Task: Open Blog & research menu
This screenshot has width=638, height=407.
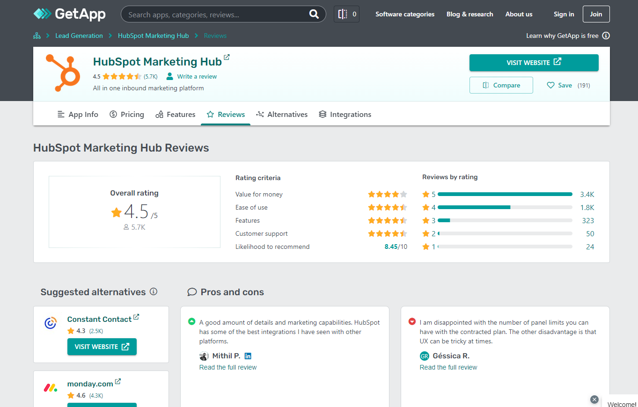Action: 470,14
